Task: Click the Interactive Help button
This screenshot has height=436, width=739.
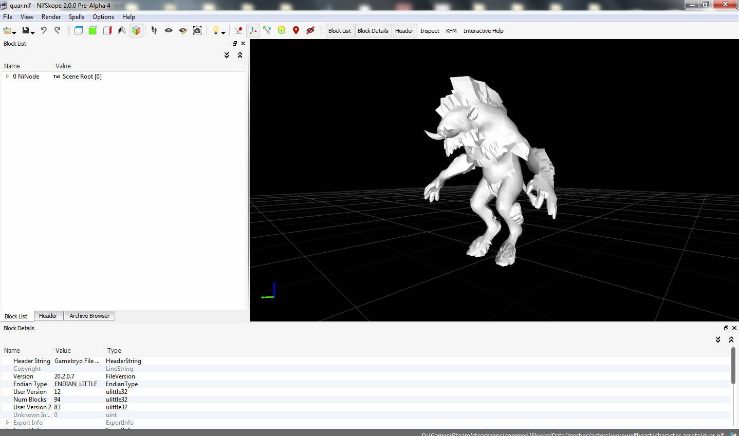Action: pyautogui.click(x=484, y=31)
